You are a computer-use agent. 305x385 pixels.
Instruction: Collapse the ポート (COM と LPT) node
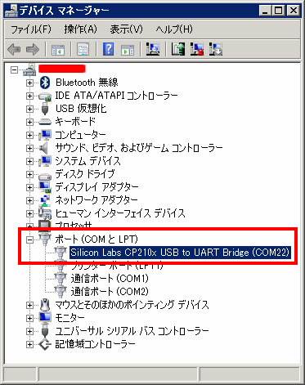[x=29, y=240]
